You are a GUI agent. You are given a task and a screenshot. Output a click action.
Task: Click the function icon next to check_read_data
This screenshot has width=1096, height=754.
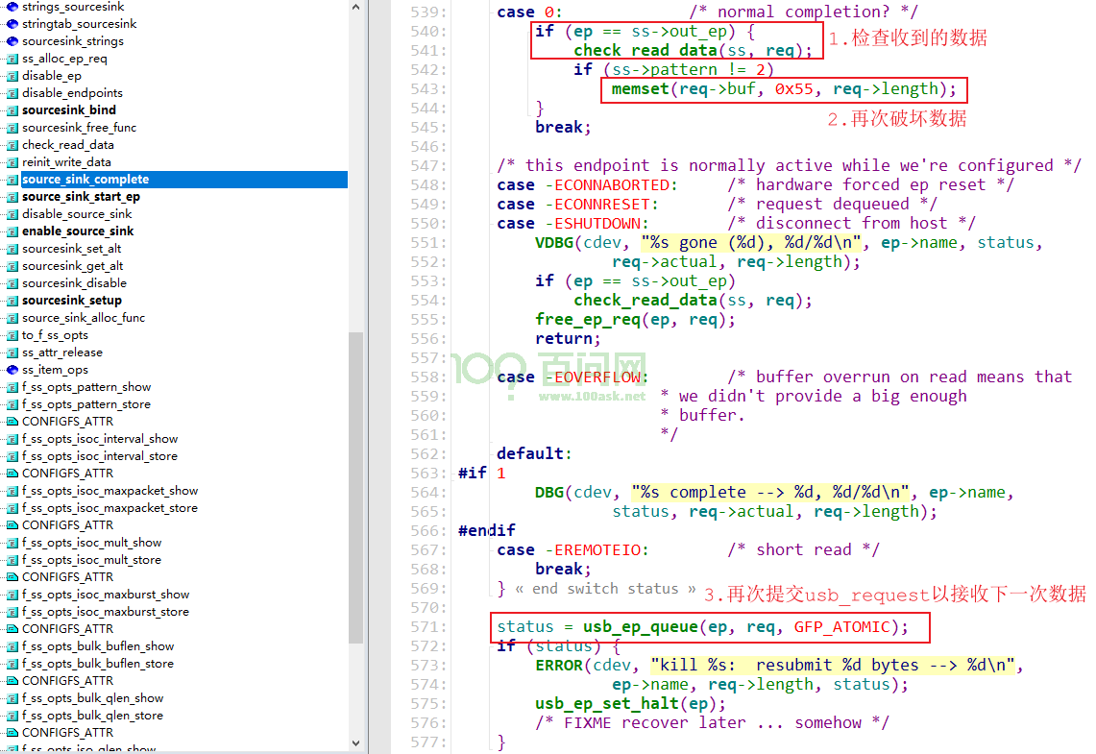tap(12, 145)
